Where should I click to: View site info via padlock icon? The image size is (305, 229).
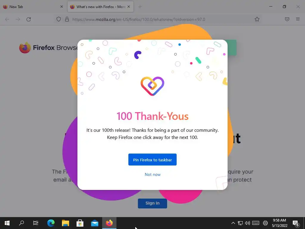tap(67, 19)
